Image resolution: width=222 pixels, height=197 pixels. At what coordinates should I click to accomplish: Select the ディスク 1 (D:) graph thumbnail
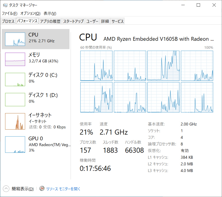(15, 100)
